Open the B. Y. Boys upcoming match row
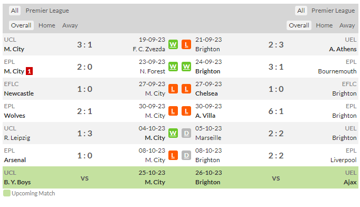 point(181,177)
